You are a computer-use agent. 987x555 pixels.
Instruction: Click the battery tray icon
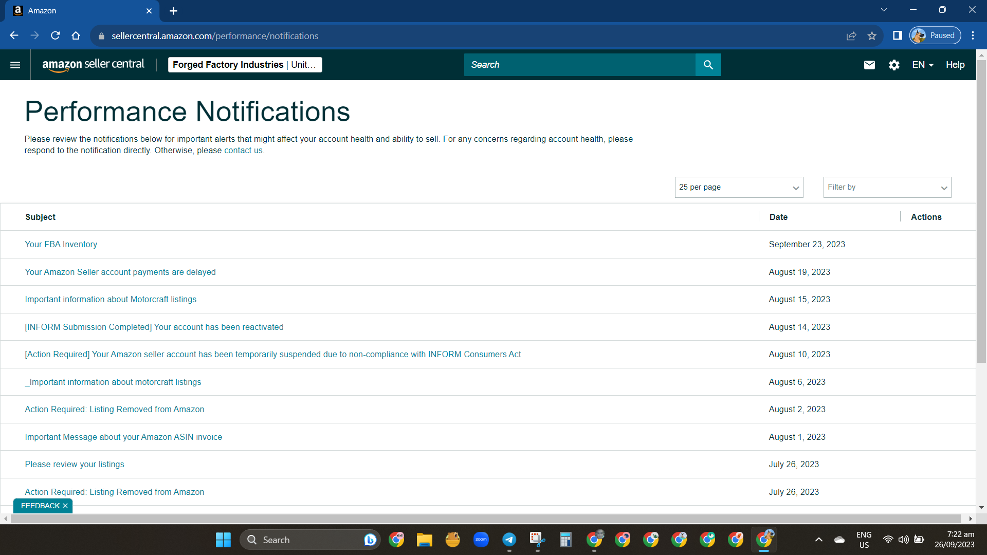coord(919,540)
